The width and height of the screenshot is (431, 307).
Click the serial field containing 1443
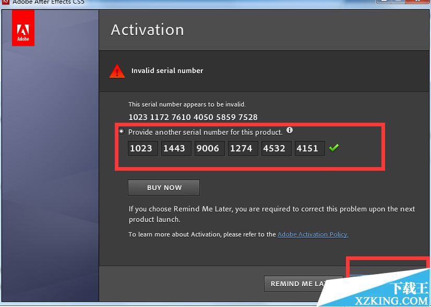pos(176,149)
